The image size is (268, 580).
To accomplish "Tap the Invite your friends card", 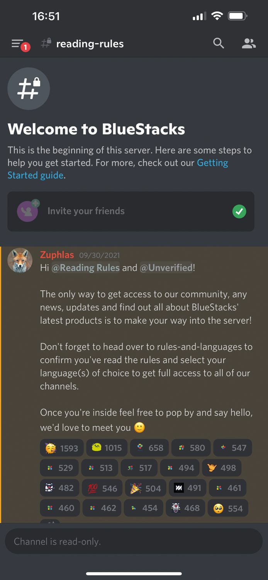I will (131, 212).
